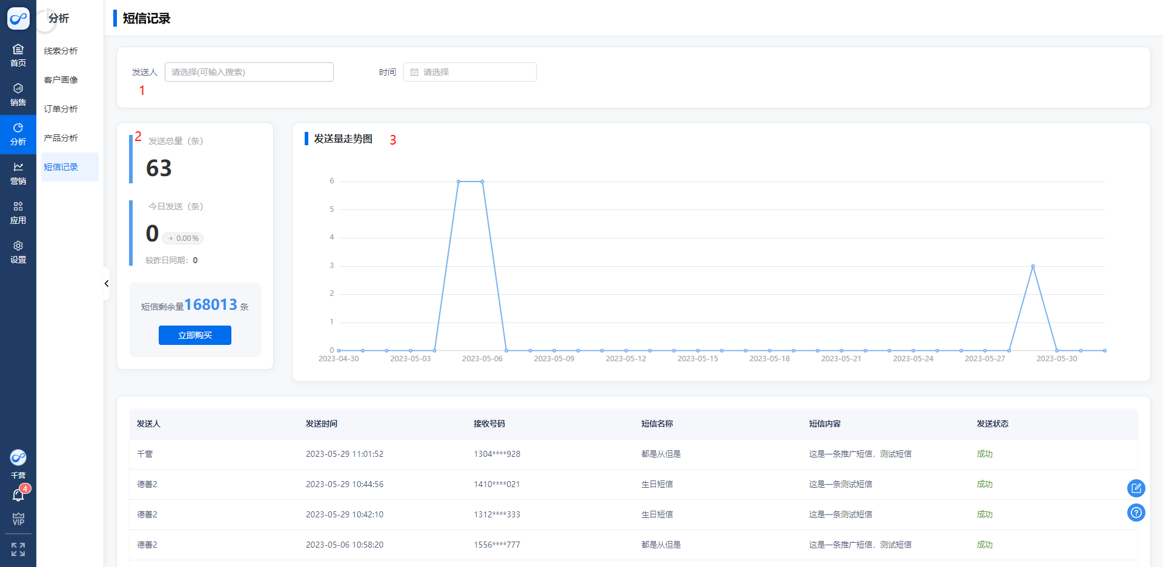1163x567 pixels.
Task: Click the 发送时间 column header
Action: 322,424
